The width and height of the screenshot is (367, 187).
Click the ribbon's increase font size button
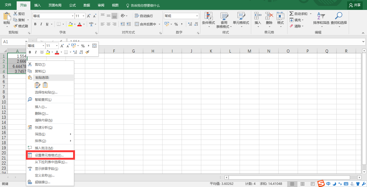89,16
